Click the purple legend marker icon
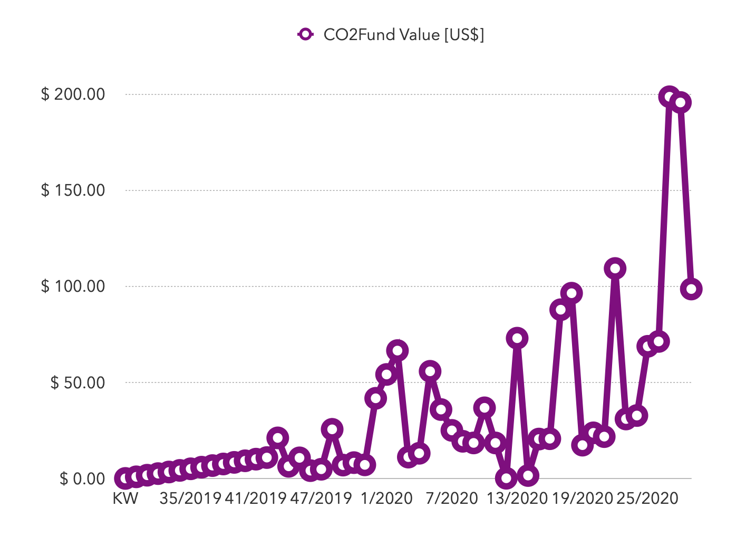Screen dimensions: 736x536 (x=306, y=35)
